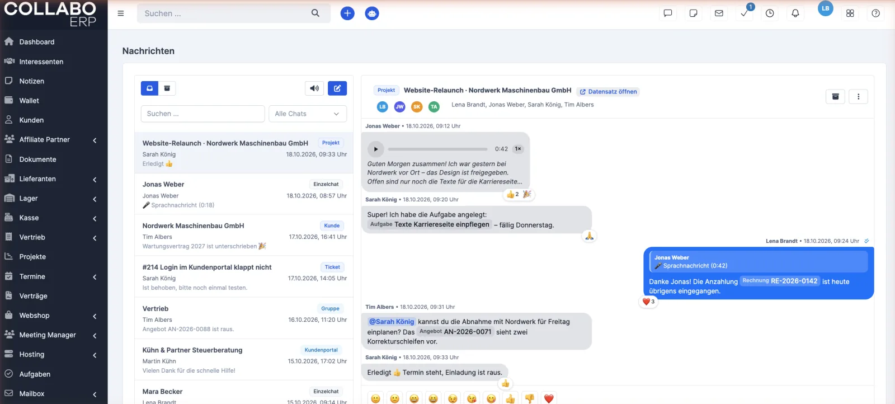895x404 pixels.
Task: Open the blue robot assistant icon
Action: point(372,13)
